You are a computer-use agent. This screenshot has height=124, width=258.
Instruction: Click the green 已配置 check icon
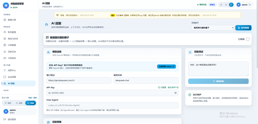[159, 87]
